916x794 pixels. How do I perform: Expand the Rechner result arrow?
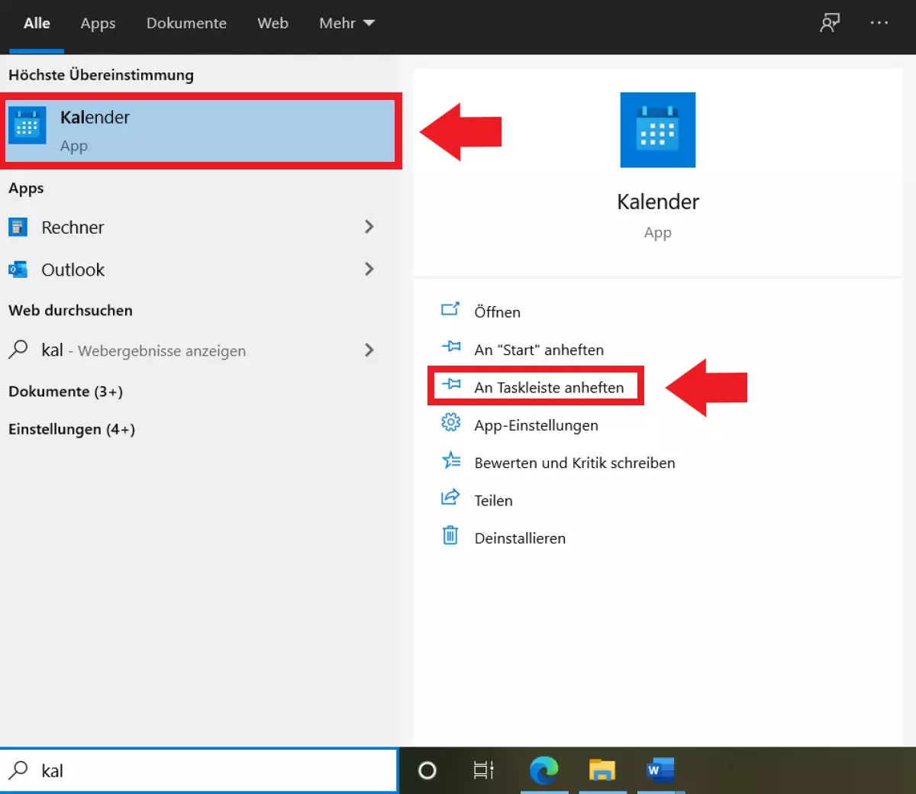pyautogui.click(x=369, y=227)
